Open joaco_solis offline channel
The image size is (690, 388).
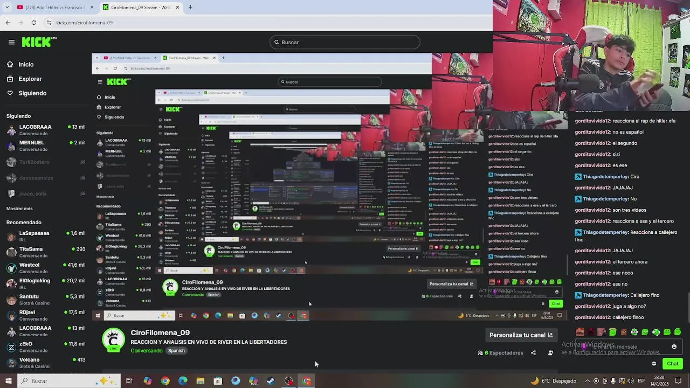click(46, 193)
